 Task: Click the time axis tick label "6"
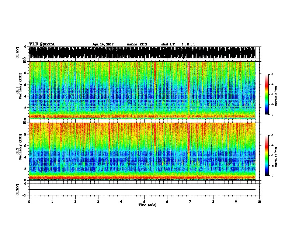point(167,202)
